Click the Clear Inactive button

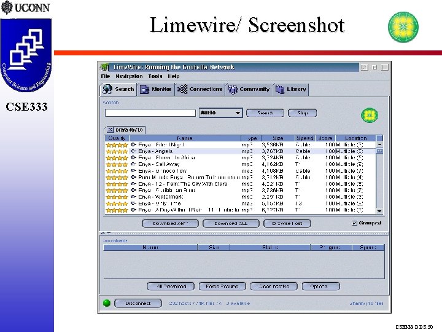274,287
